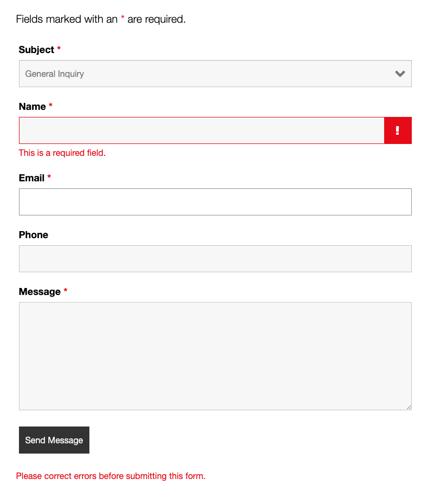The image size is (434, 492).
Task: Focus the empty Name input field
Action: pyautogui.click(x=202, y=130)
